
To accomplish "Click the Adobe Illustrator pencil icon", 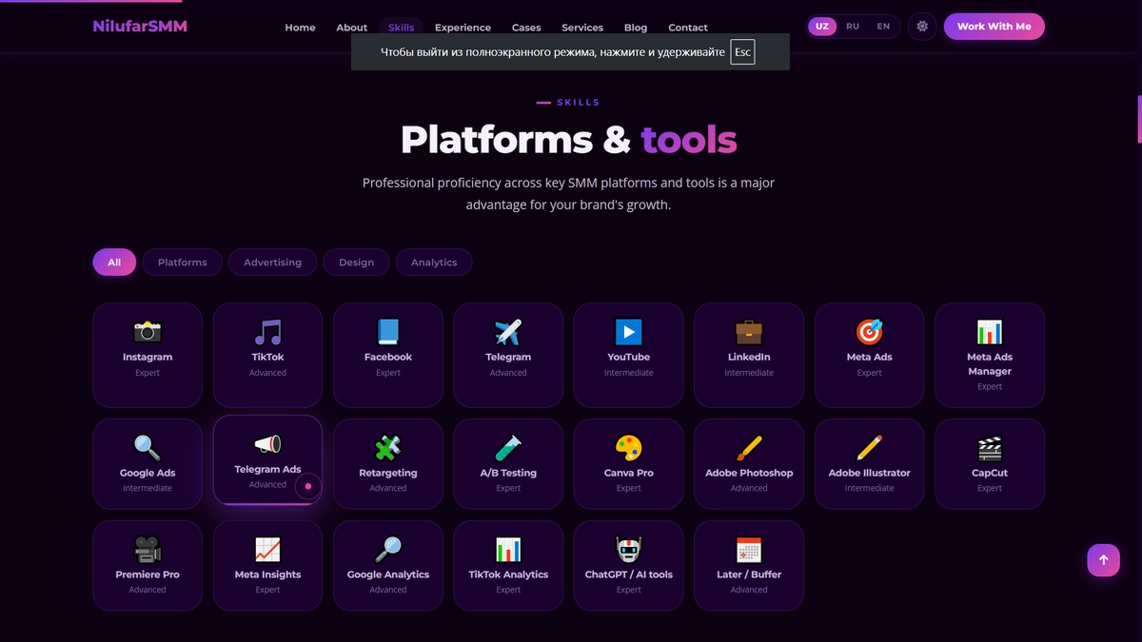I will 870,448.
